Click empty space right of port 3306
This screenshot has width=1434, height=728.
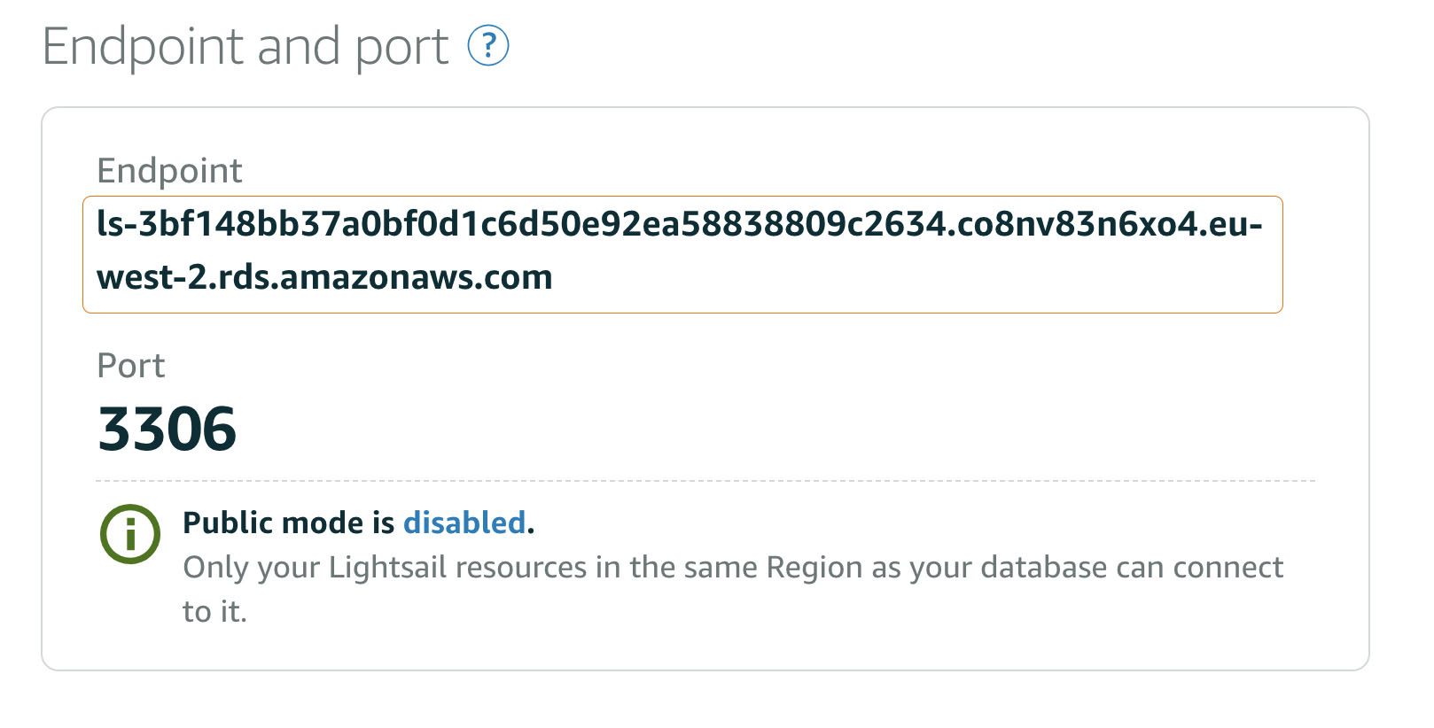pos(709,430)
